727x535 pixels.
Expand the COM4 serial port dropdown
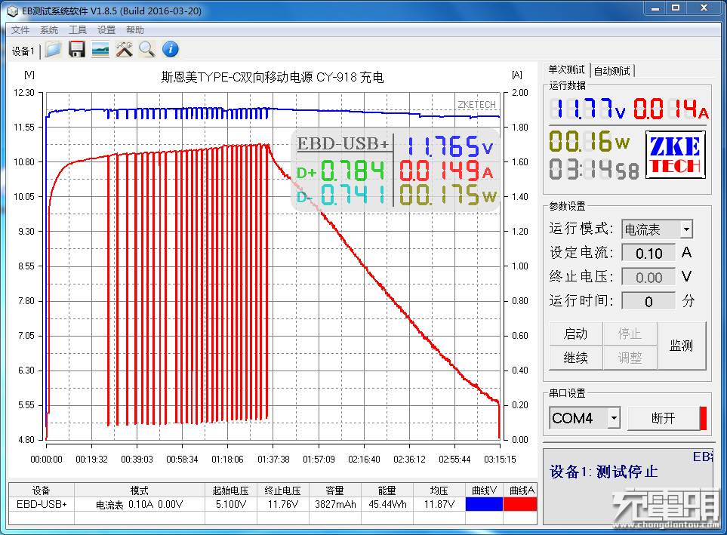(614, 419)
